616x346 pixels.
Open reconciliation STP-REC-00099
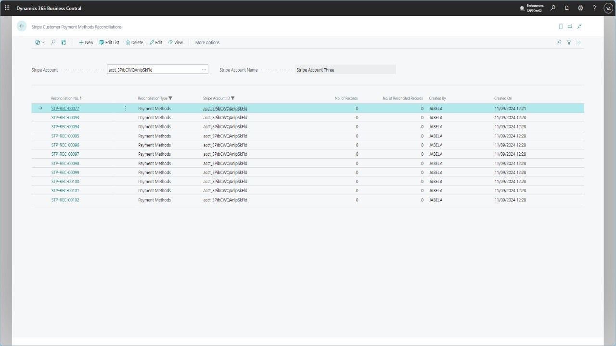coord(65,172)
